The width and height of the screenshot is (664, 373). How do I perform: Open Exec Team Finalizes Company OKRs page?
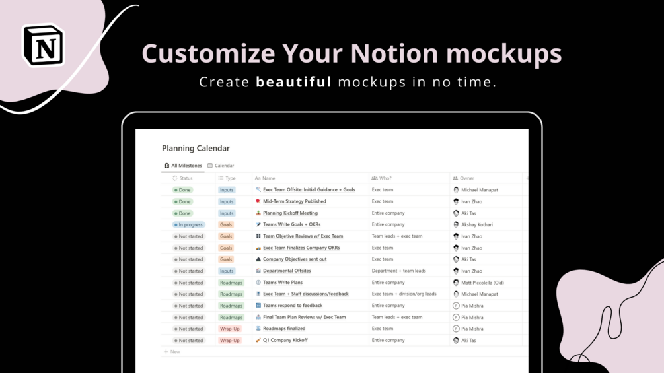tap(301, 248)
